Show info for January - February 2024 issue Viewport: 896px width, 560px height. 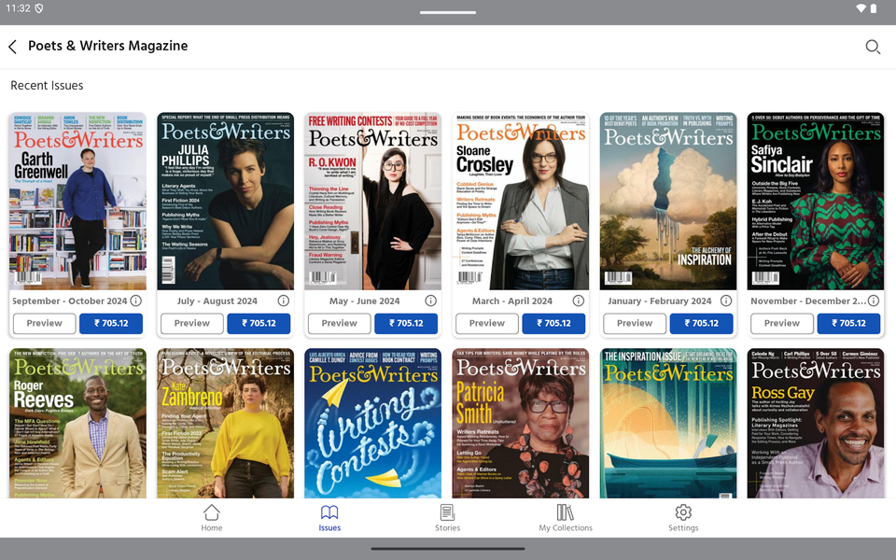tap(726, 301)
